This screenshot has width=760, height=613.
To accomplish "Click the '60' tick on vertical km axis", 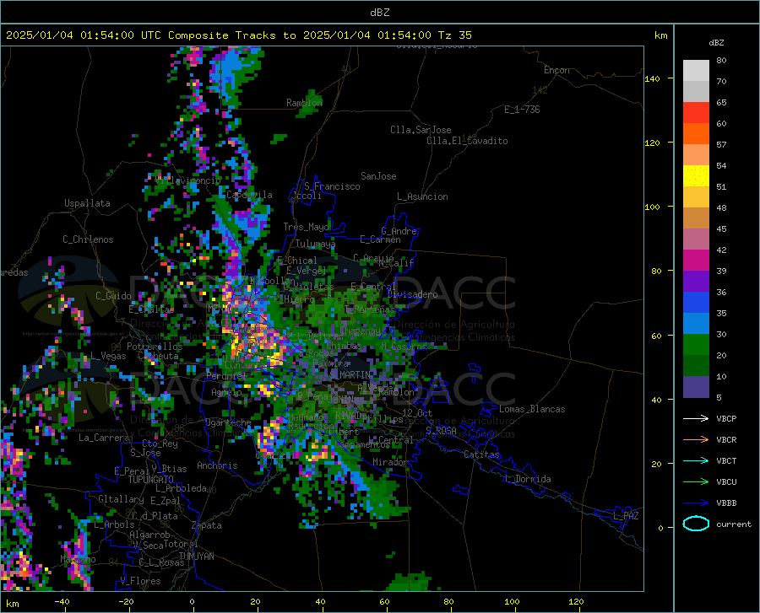I will (656, 336).
